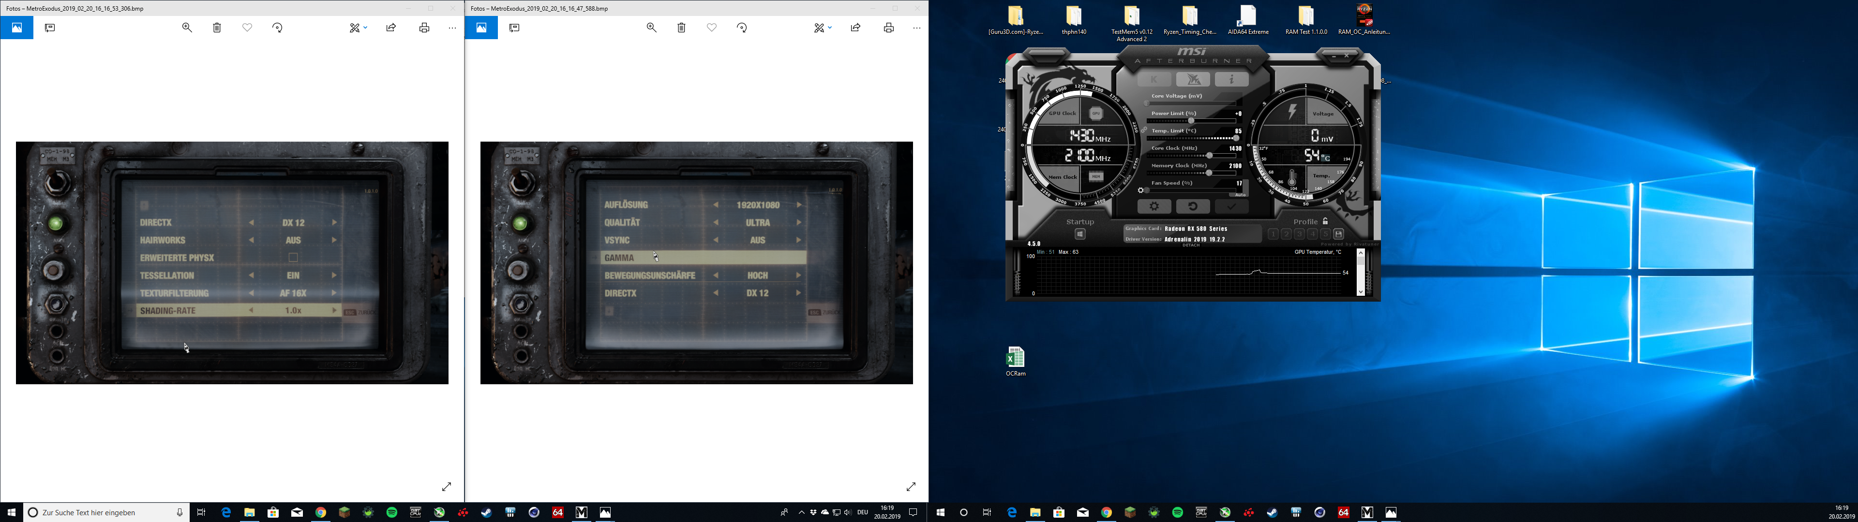1858x522 pixels.
Task: Click DETACH below driver version
Action: coord(1191,245)
